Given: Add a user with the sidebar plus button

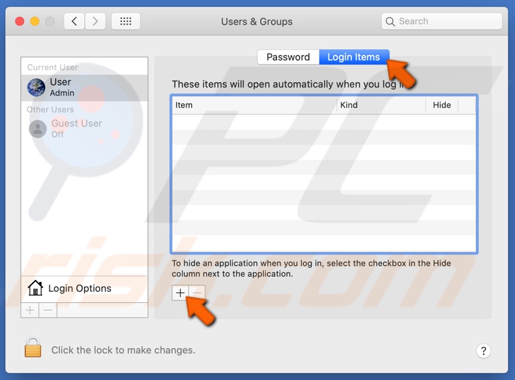Looking at the screenshot, I should 30,310.
